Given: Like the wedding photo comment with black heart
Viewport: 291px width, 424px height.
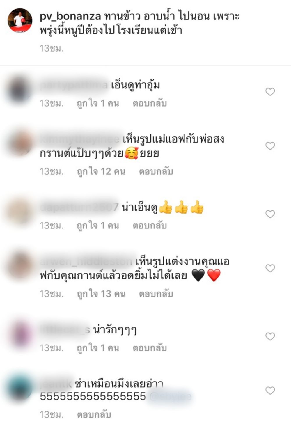Looking at the screenshot, I should [x=270, y=268].
